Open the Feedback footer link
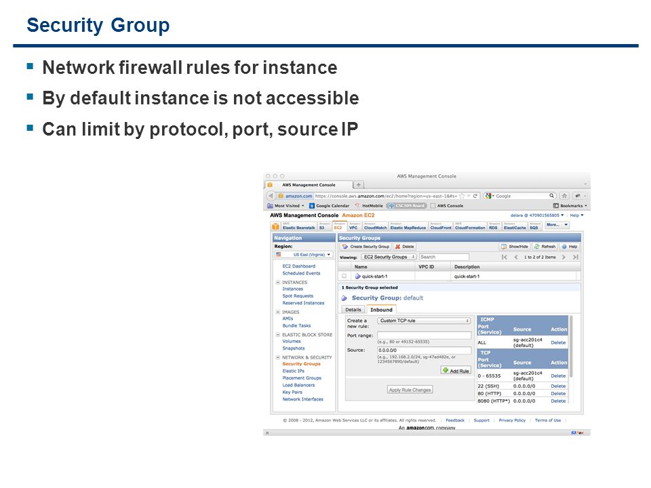This screenshot has width=651, height=488. [455, 420]
